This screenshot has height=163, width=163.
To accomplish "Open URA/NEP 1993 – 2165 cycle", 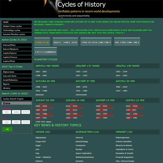I will click(81, 72).
